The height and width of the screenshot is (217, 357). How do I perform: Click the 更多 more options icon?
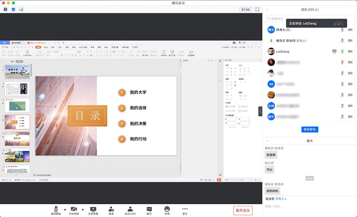click(x=185, y=209)
